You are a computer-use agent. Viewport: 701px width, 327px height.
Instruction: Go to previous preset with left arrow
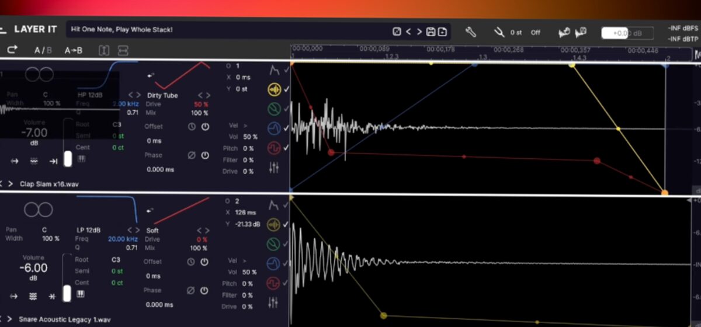point(408,32)
